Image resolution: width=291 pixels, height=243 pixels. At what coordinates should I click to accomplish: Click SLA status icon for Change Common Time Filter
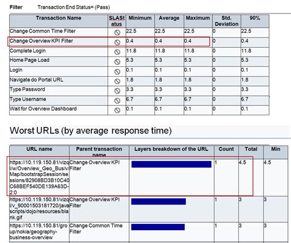tap(117, 33)
